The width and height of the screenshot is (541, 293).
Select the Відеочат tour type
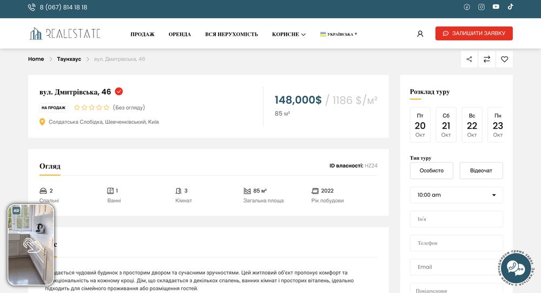click(481, 171)
